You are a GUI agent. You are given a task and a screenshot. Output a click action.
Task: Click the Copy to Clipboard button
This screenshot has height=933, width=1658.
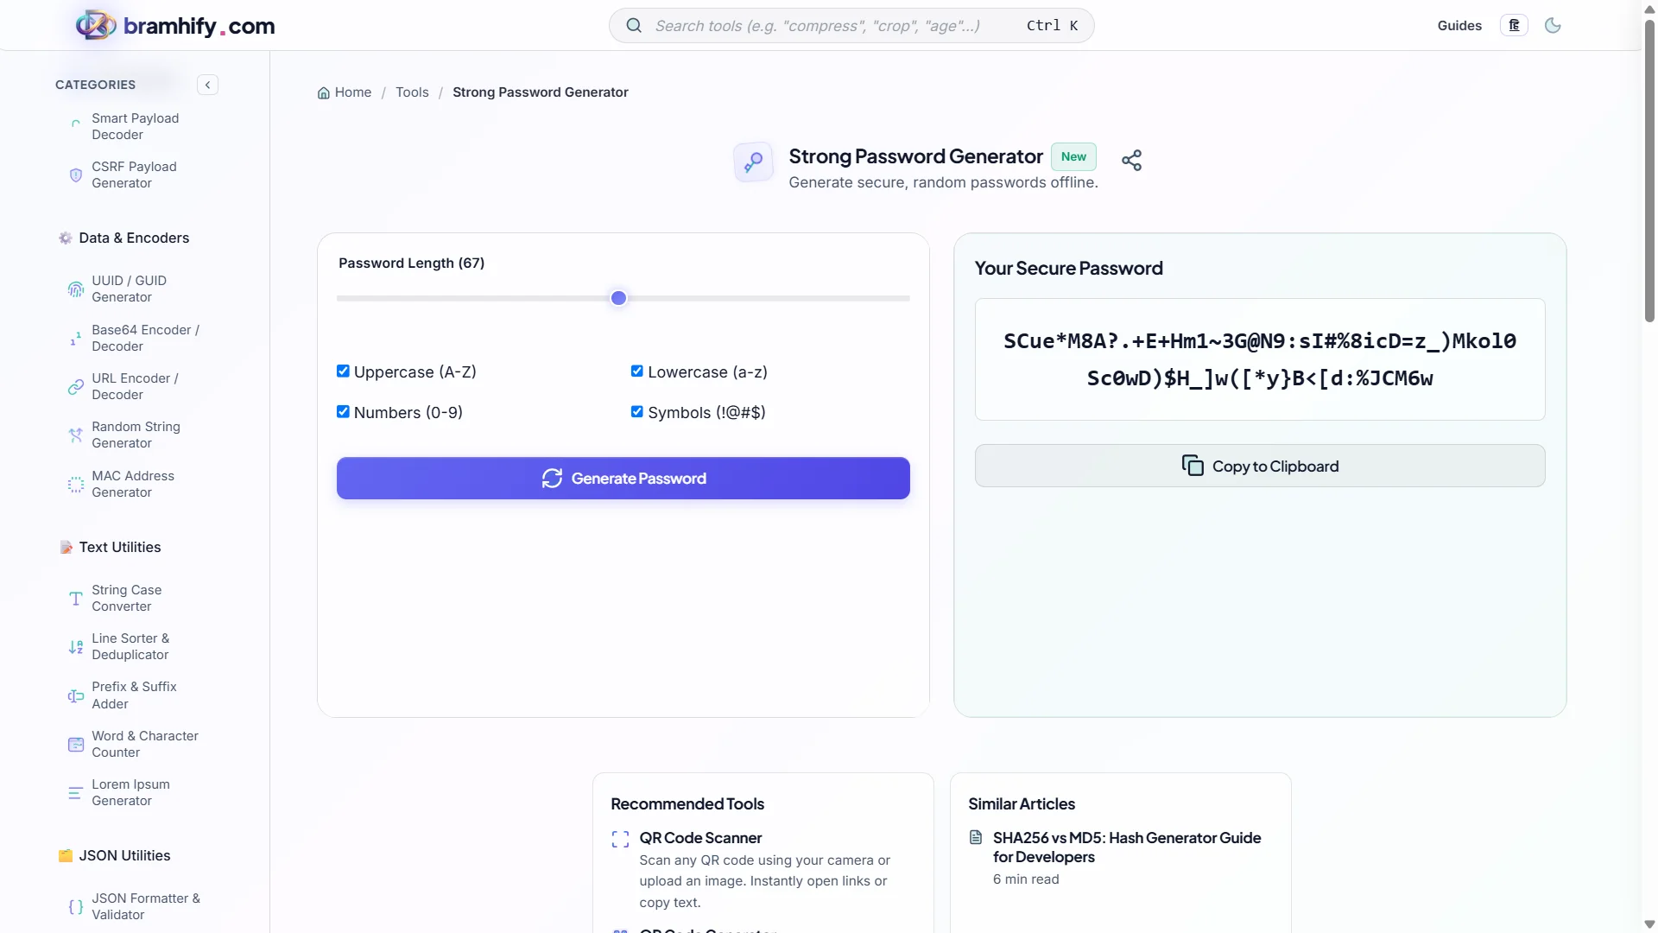[x=1260, y=466]
